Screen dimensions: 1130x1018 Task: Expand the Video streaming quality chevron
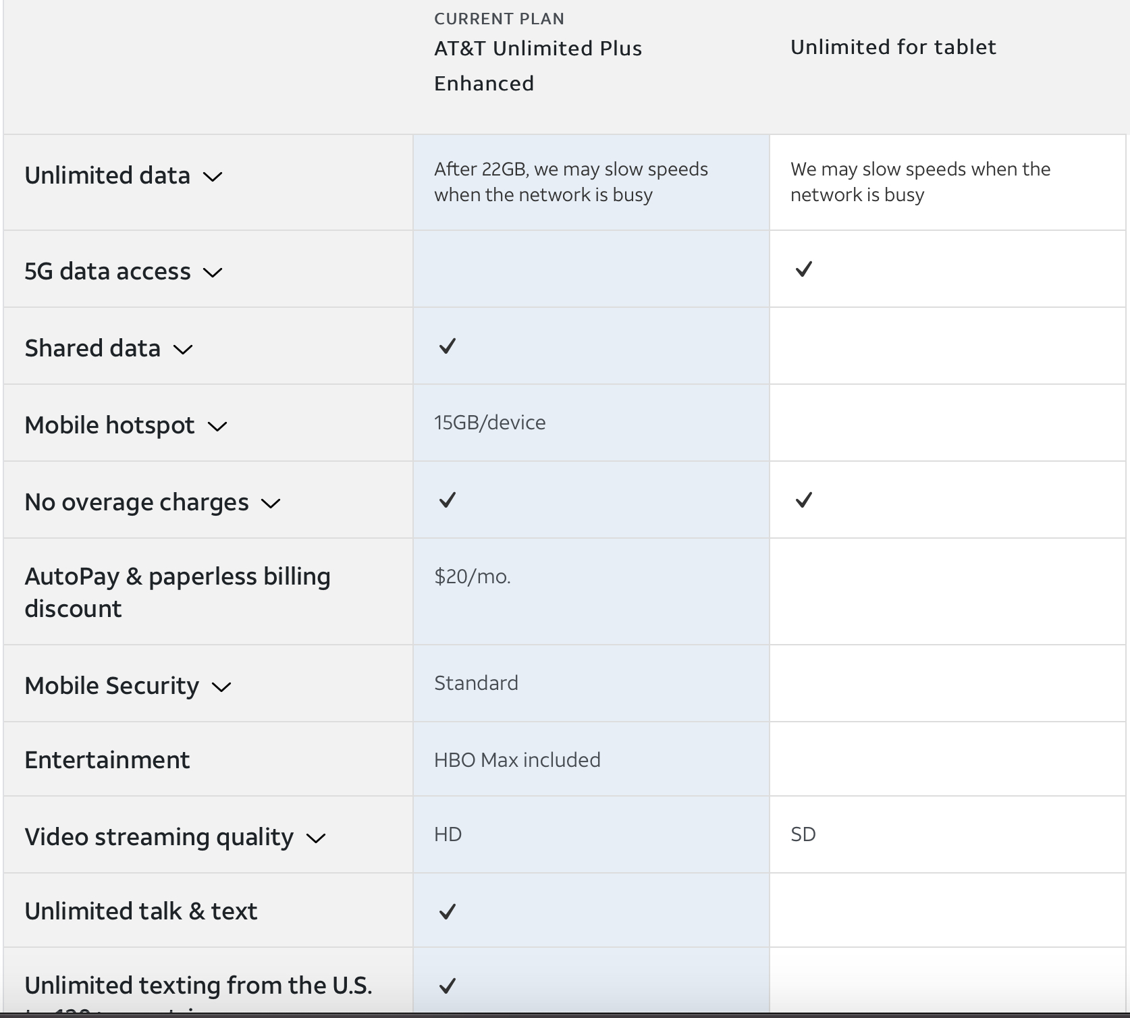tap(316, 838)
